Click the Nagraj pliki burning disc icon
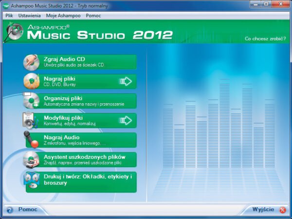This screenshot has height=219, width=292. [x=33, y=81]
